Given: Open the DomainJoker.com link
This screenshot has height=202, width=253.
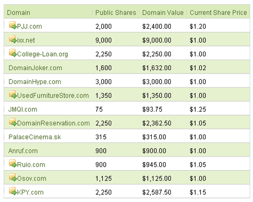Looking at the screenshot, I should [x=35, y=68].
